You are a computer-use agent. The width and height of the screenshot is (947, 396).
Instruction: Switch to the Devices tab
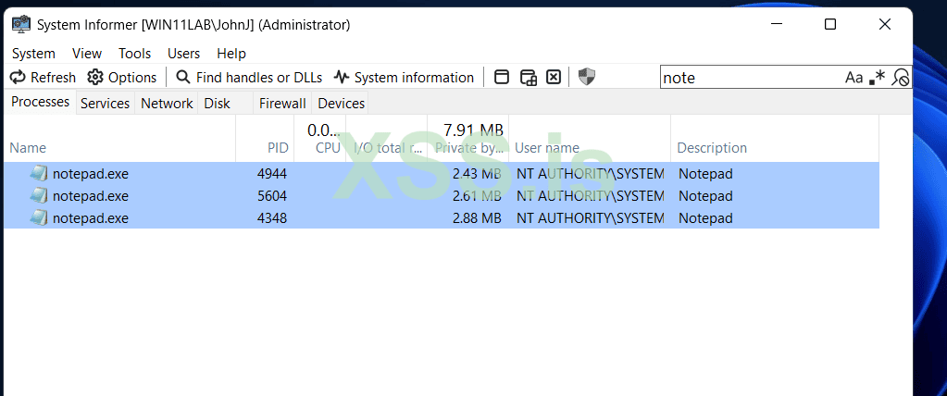tap(342, 104)
